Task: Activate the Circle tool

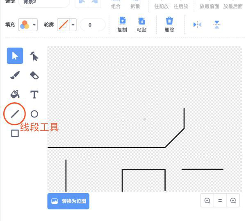Action: (34, 114)
